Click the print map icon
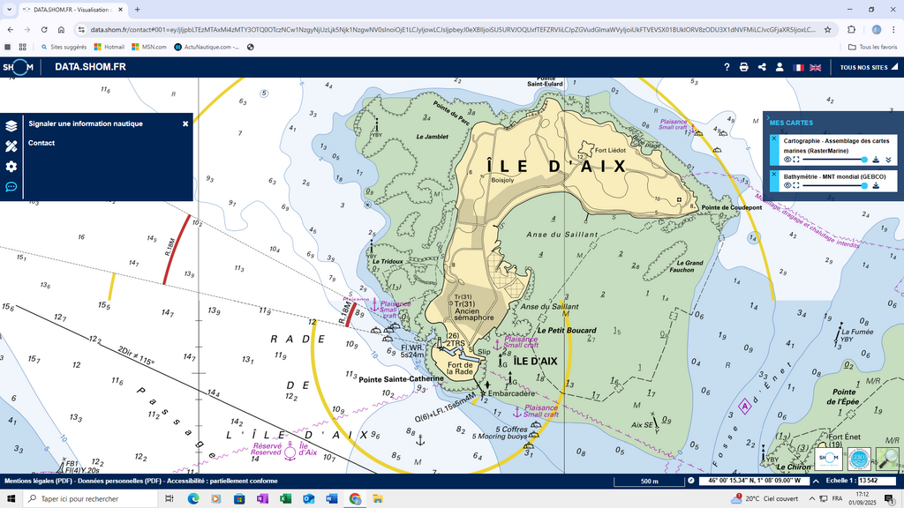Screen dimensions: 904x508 tap(743, 67)
